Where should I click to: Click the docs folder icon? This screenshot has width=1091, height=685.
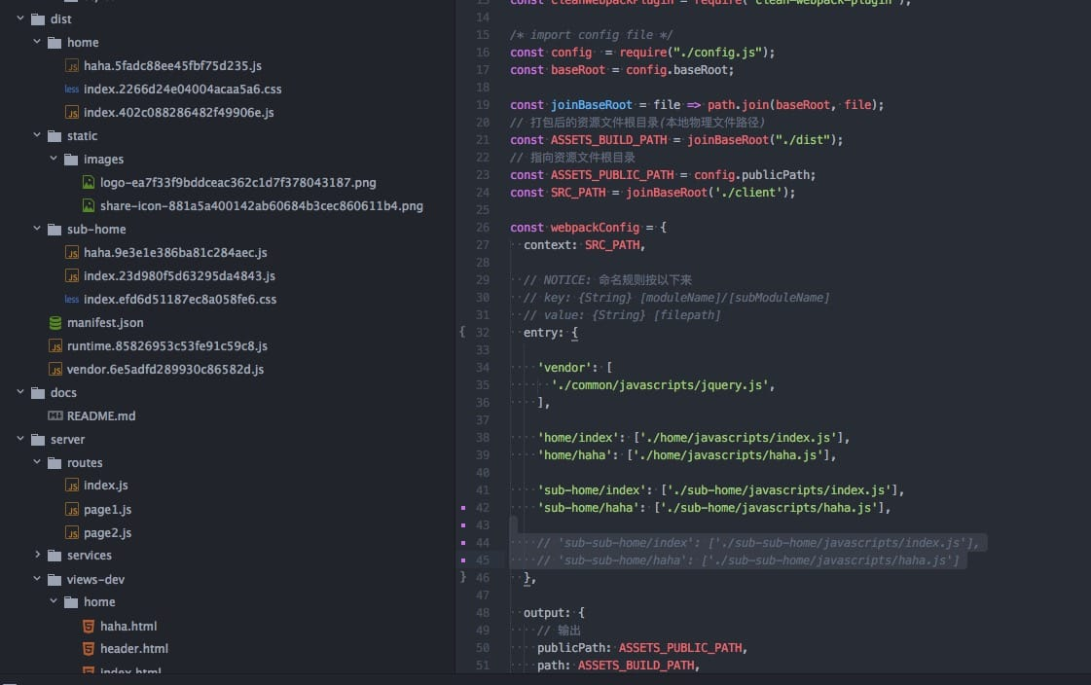click(x=38, y=393)
